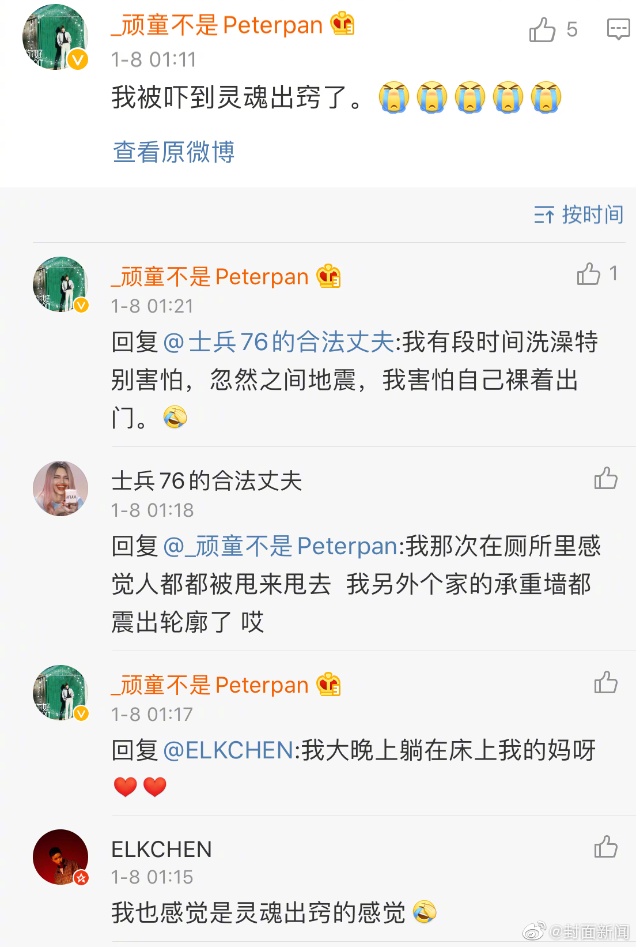Open the avatar on the 01:17 reply
This screenshot has width=636, height=947.
60,693
